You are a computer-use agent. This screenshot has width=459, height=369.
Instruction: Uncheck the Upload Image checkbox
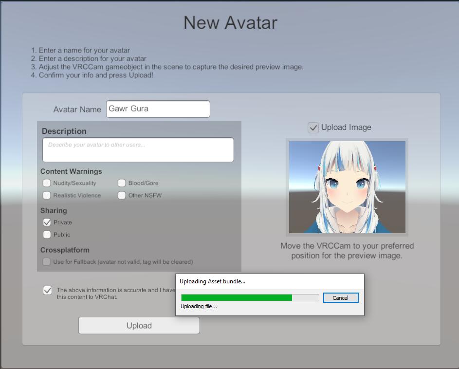[313, 128]
